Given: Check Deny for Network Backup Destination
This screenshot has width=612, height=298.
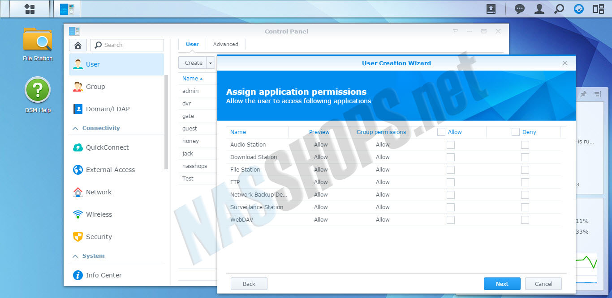Looking at the screenshot, I should click(x=525, y=195).
